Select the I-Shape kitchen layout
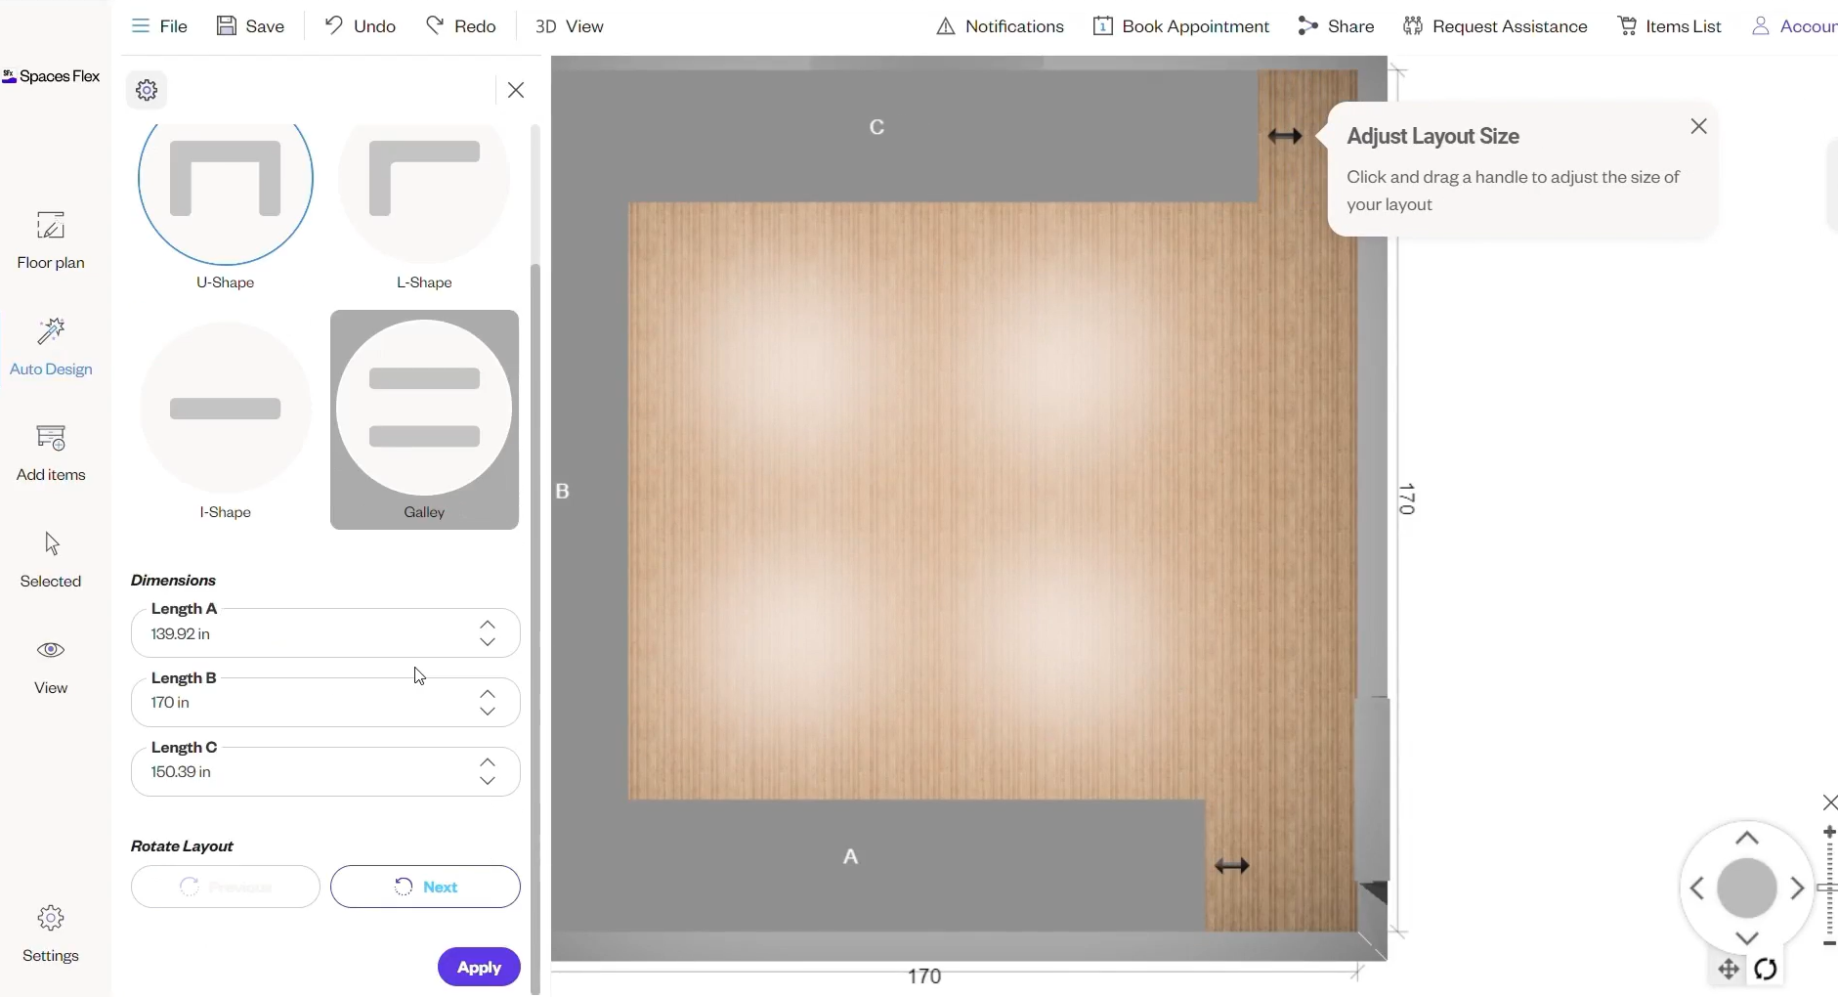 226,420
